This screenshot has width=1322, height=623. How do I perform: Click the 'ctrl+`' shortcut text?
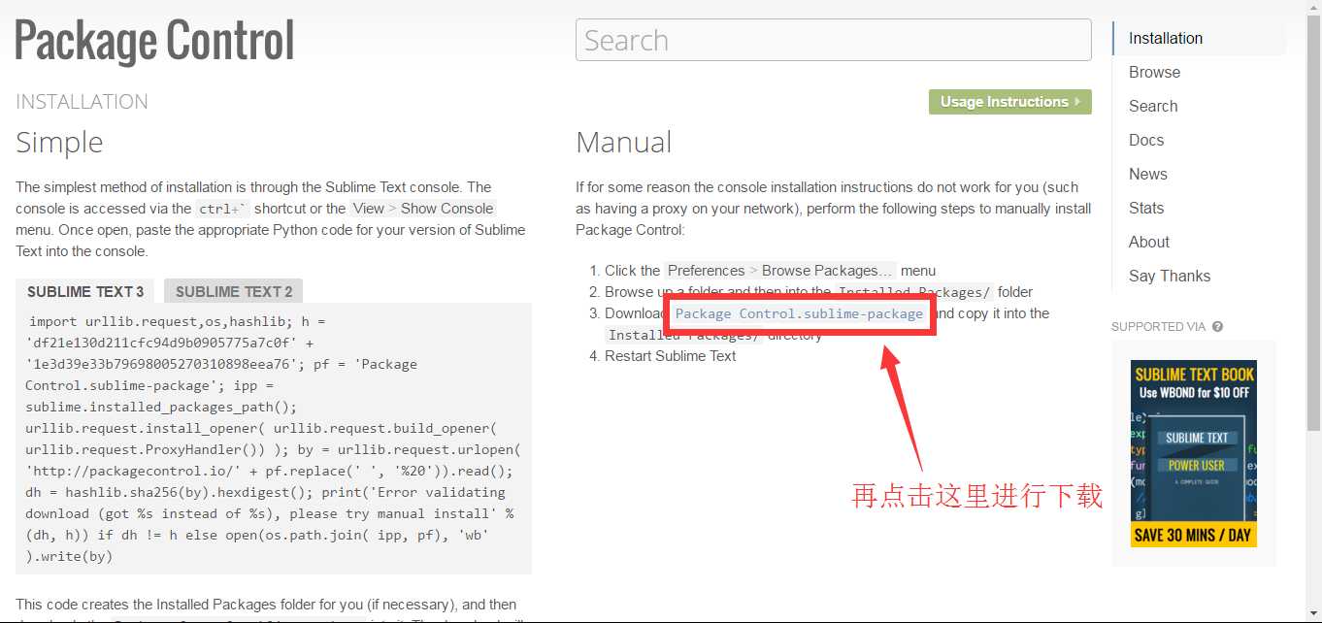click(x=223, y=209)
